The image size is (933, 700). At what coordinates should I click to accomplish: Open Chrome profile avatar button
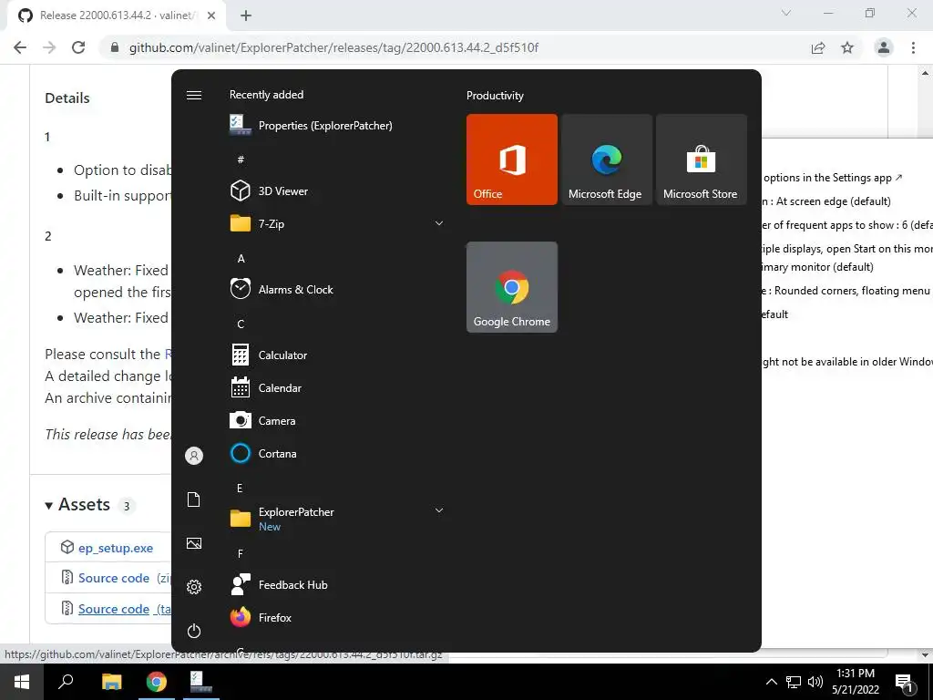[x=884, y=47]
